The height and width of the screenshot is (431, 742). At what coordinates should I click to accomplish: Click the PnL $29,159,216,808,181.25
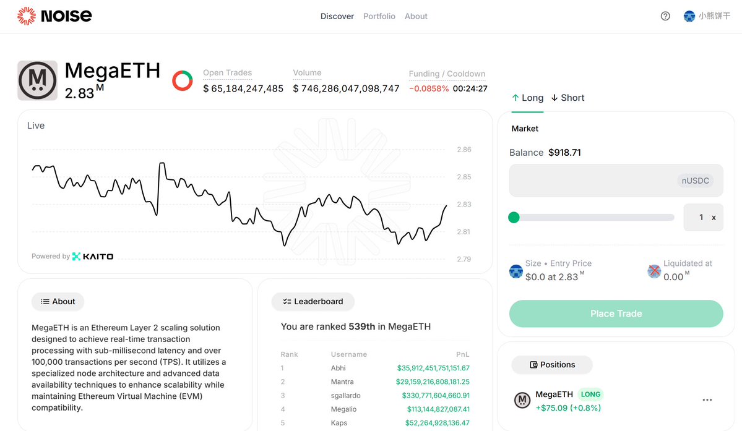point(433,382)
